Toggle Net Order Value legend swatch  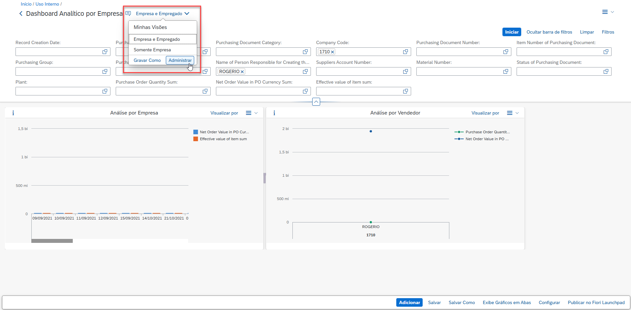tap(195, 132)
